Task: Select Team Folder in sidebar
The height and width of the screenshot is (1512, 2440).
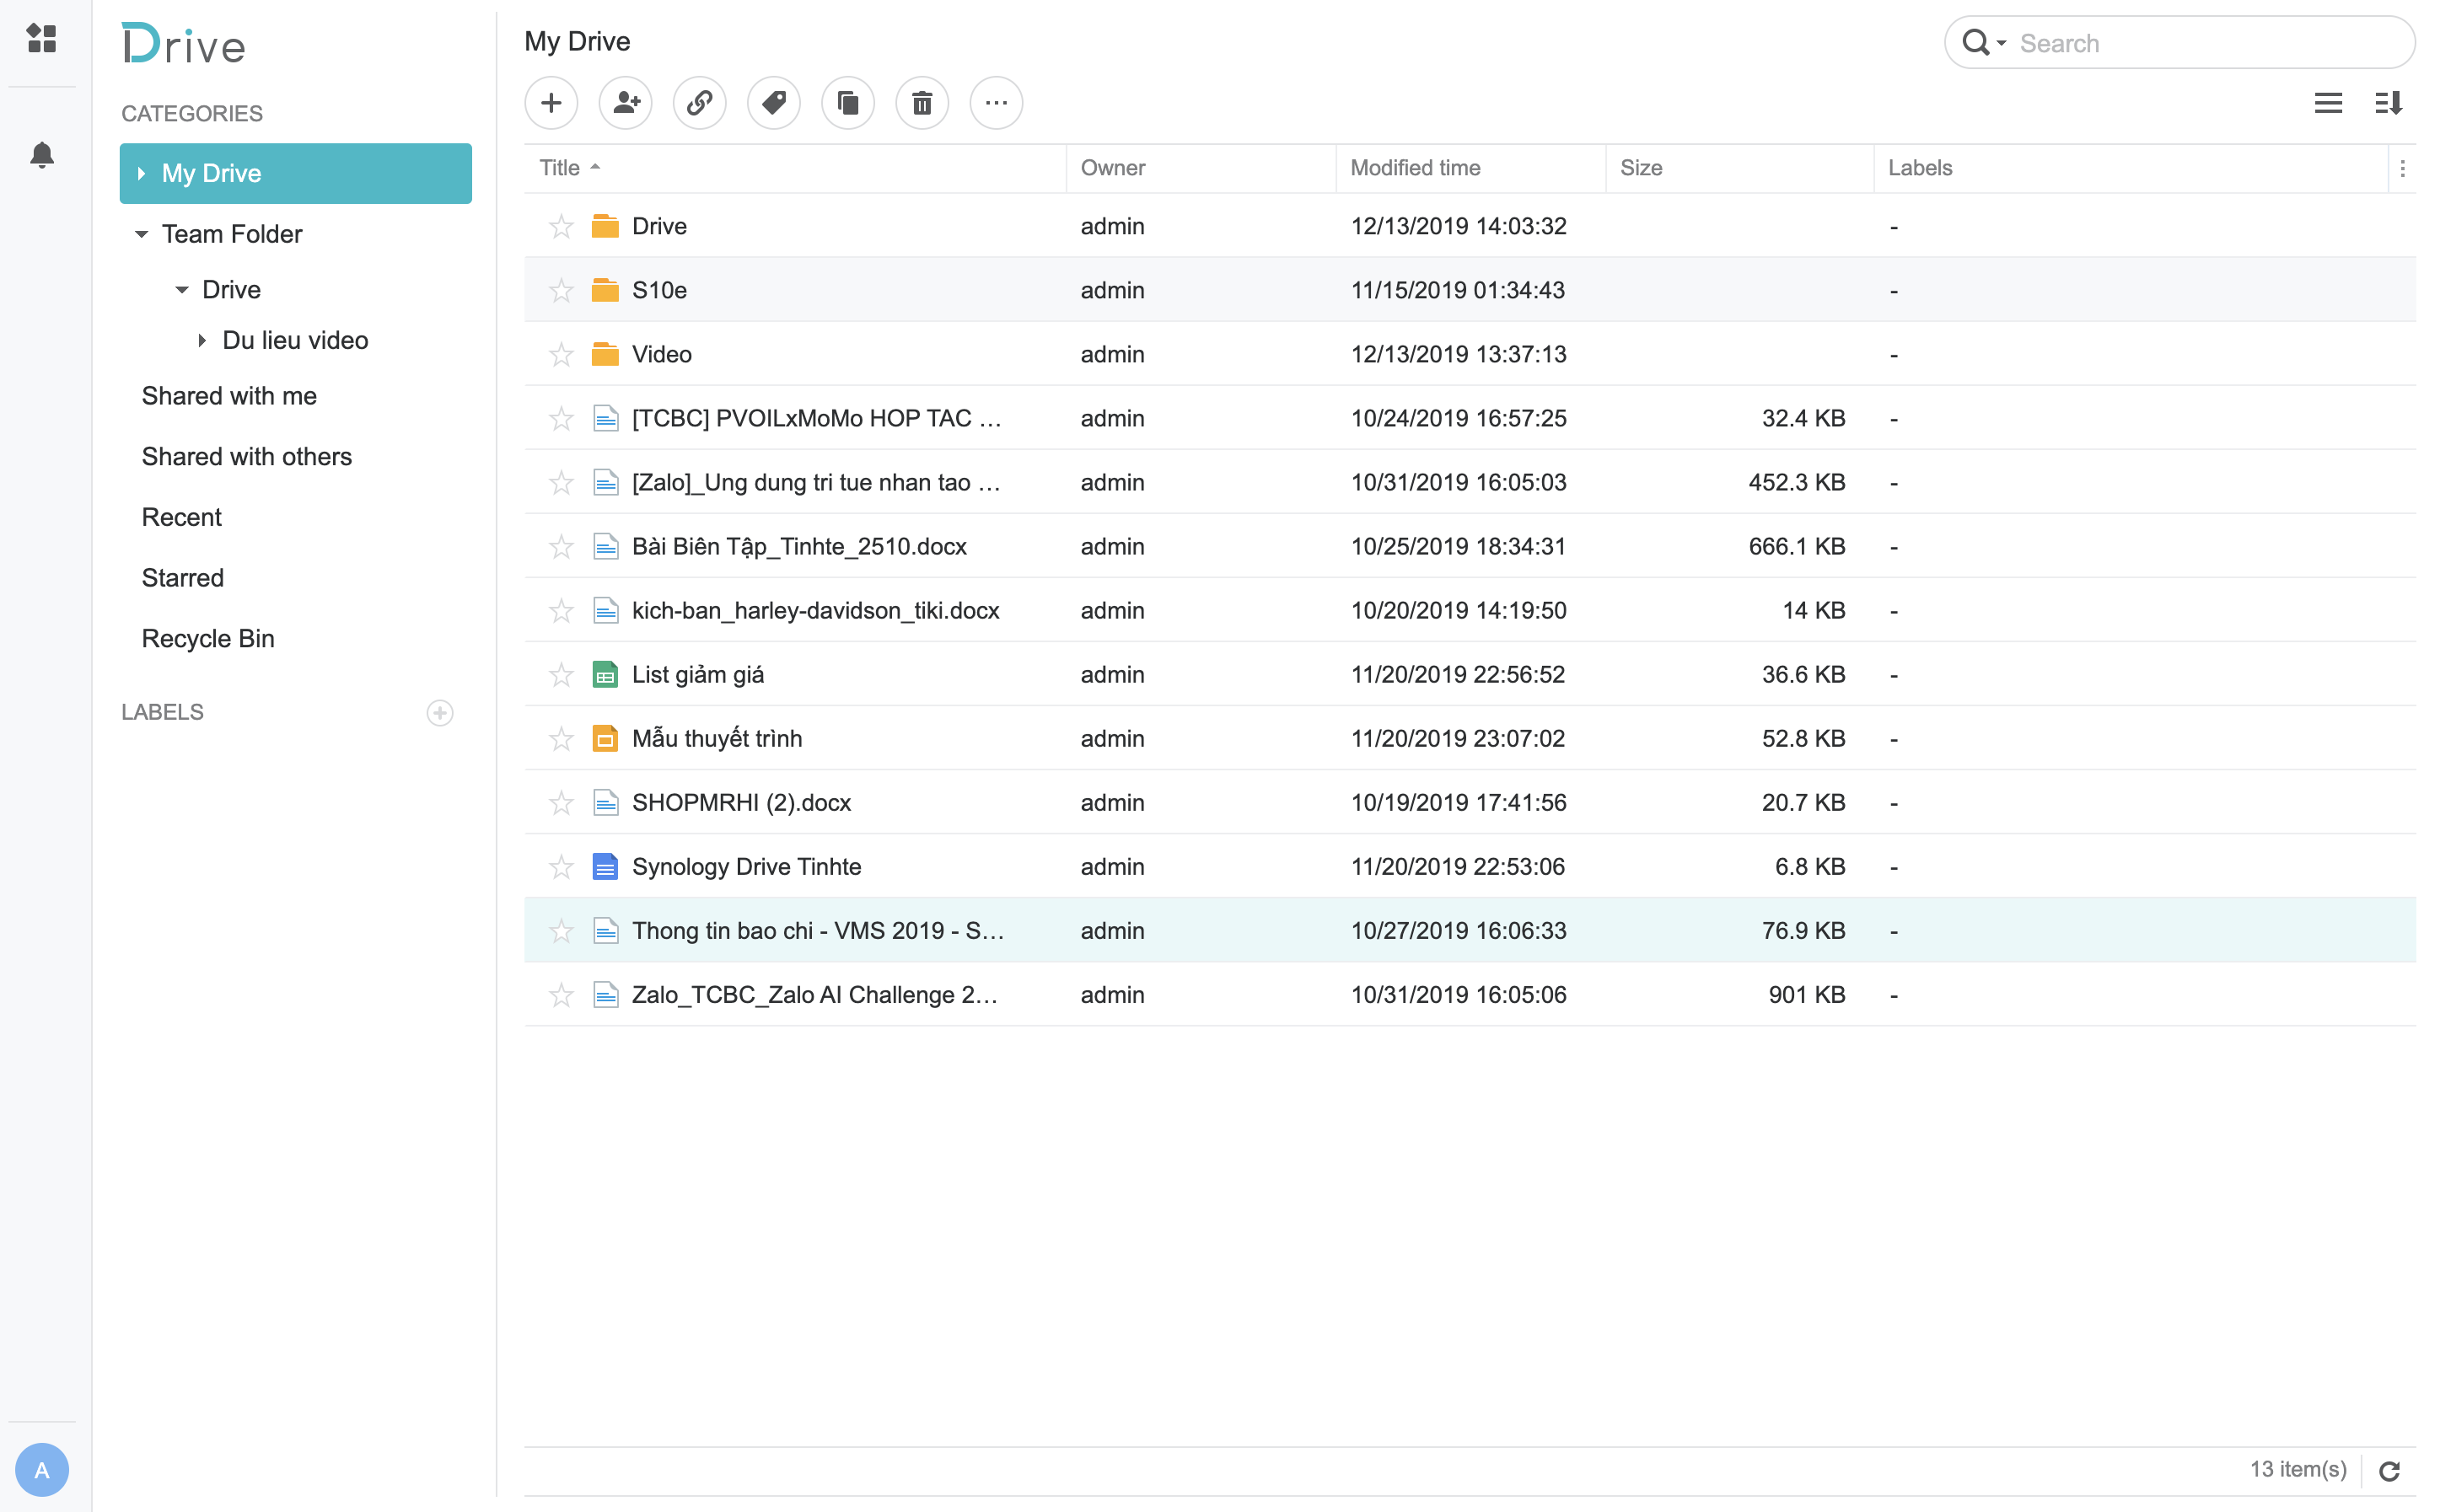Action: [x=232, y=234]
